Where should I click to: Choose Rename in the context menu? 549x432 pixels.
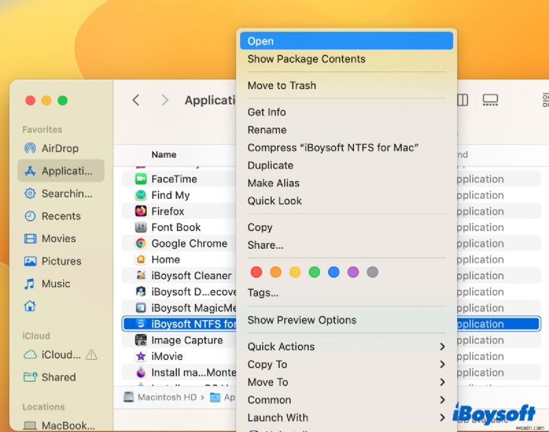[x=347, y=130]
